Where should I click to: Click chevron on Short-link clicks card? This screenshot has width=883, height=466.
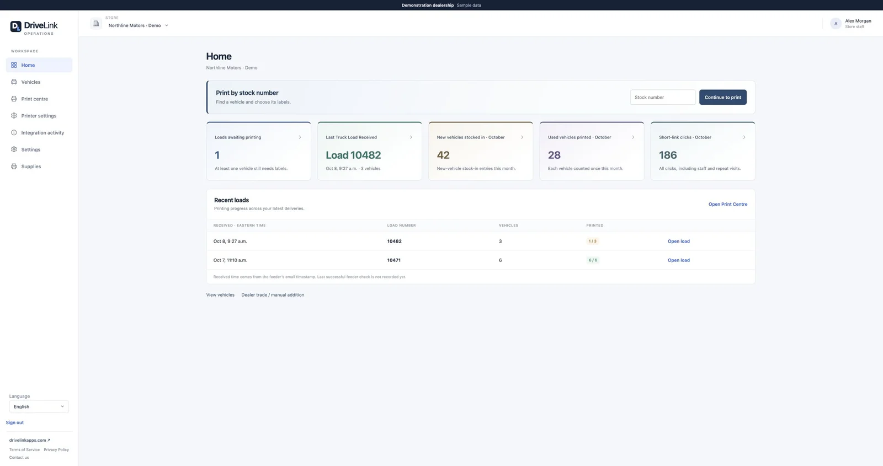pos(744,137)
